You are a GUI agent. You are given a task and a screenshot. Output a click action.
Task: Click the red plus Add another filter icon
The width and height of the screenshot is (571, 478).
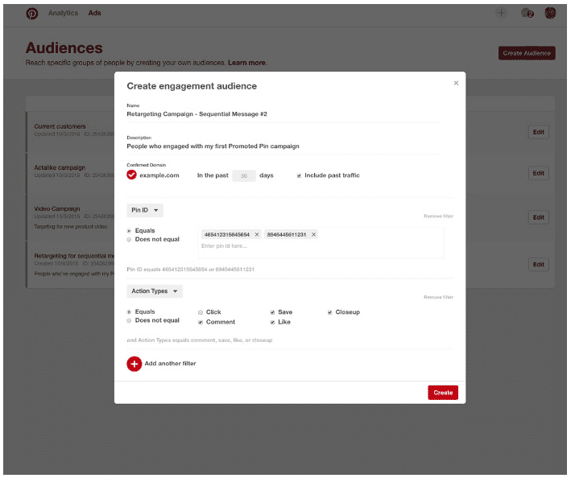coord(134,364)
